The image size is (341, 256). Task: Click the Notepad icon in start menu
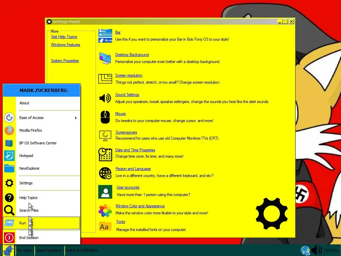pos(9,155)
